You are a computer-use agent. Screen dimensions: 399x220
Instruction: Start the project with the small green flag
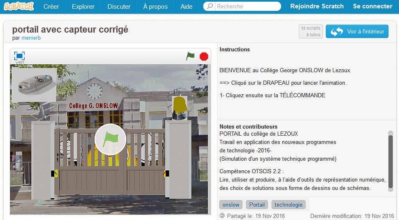coord(190,56)
